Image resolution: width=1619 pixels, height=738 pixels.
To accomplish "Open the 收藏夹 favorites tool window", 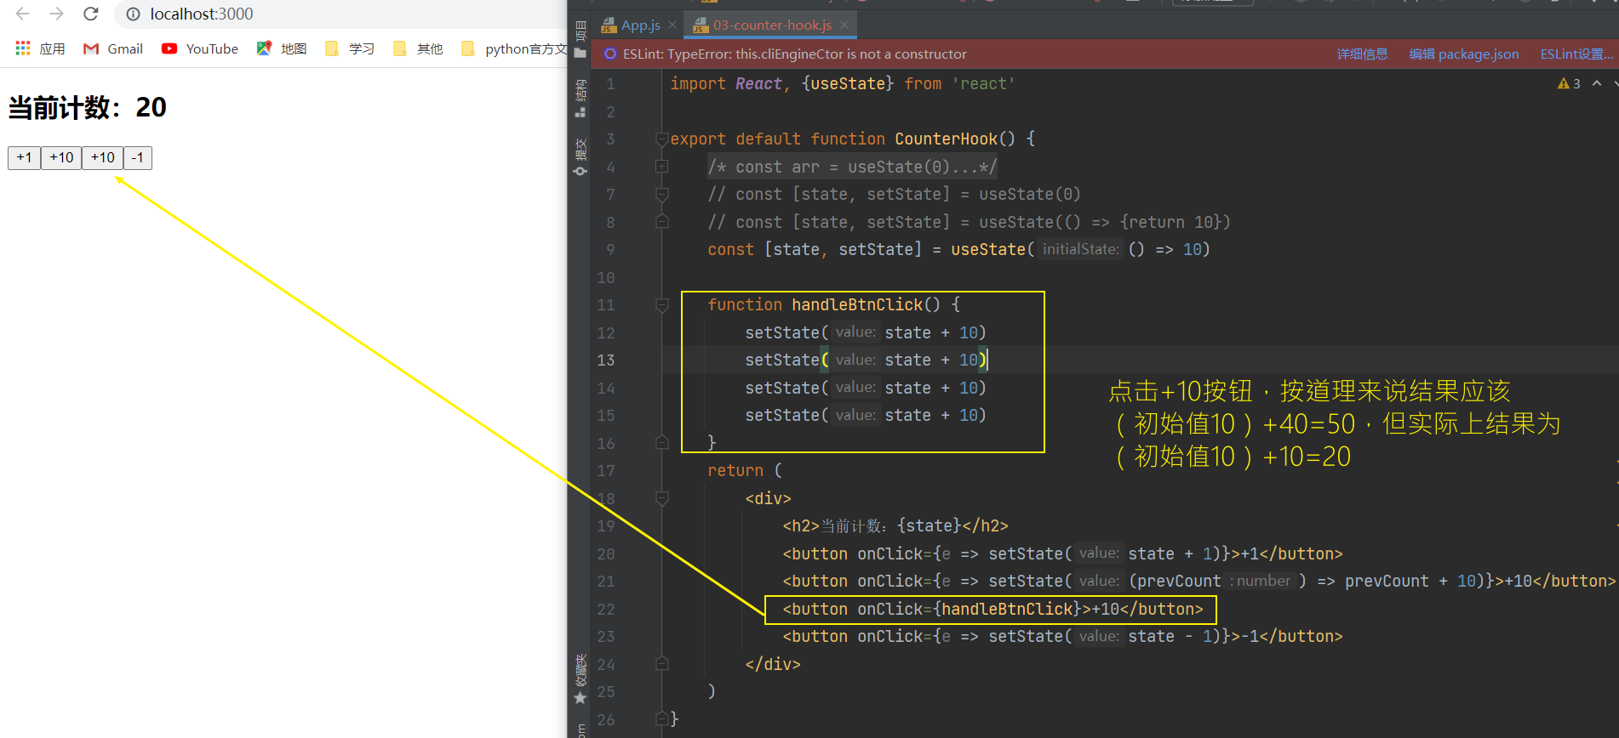I will (x=581, y=678).
